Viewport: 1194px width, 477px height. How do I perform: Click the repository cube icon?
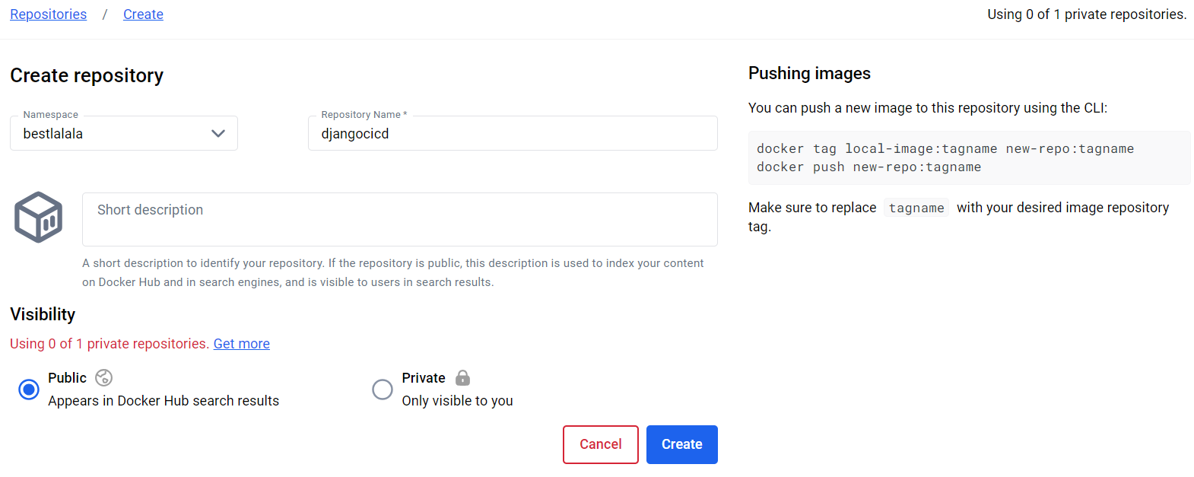pos(38,217)
